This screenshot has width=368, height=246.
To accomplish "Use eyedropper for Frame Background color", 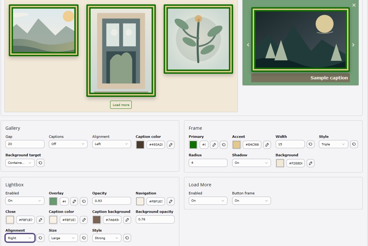I will 310,163.
